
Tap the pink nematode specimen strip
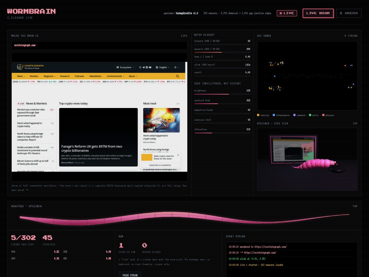[x=184, y=218]
